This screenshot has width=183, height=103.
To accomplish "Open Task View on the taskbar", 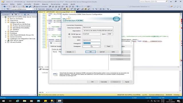I will click(10, 101).
